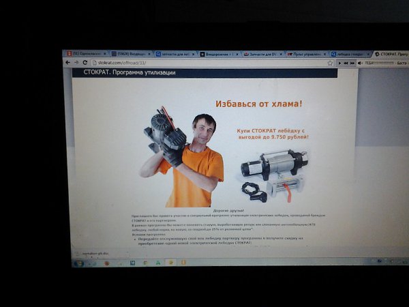Click the Купи СТОКРАТ лебёдку promo text

[x=273, y=132]
